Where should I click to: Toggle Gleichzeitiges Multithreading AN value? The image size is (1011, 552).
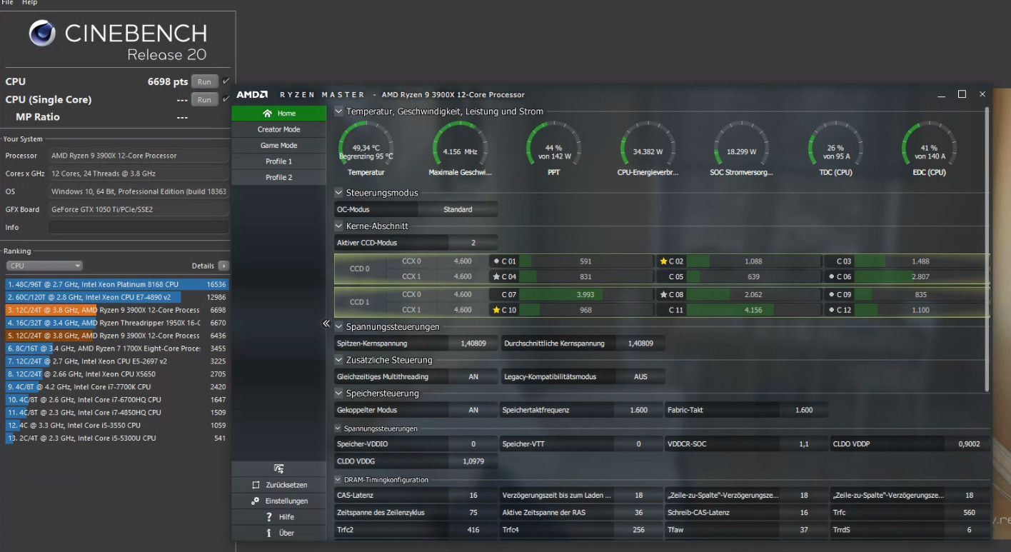click(x=473, y=376)
